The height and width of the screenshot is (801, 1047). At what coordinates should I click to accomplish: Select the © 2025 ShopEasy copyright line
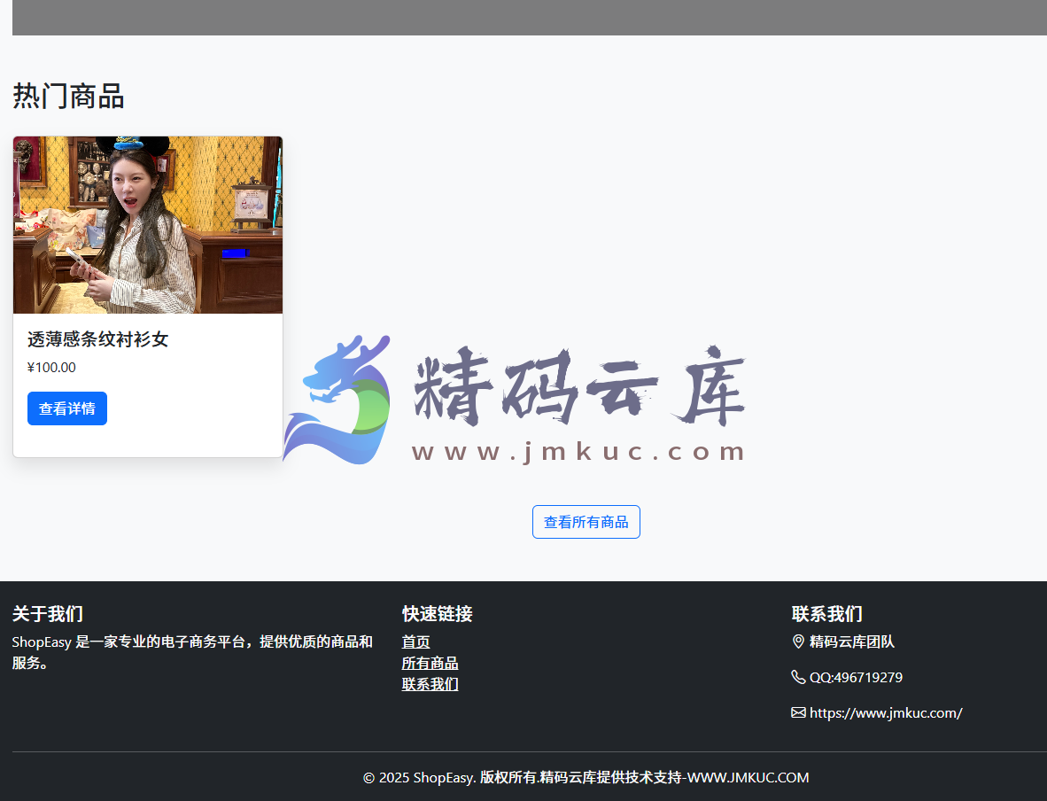pos(586,778)
